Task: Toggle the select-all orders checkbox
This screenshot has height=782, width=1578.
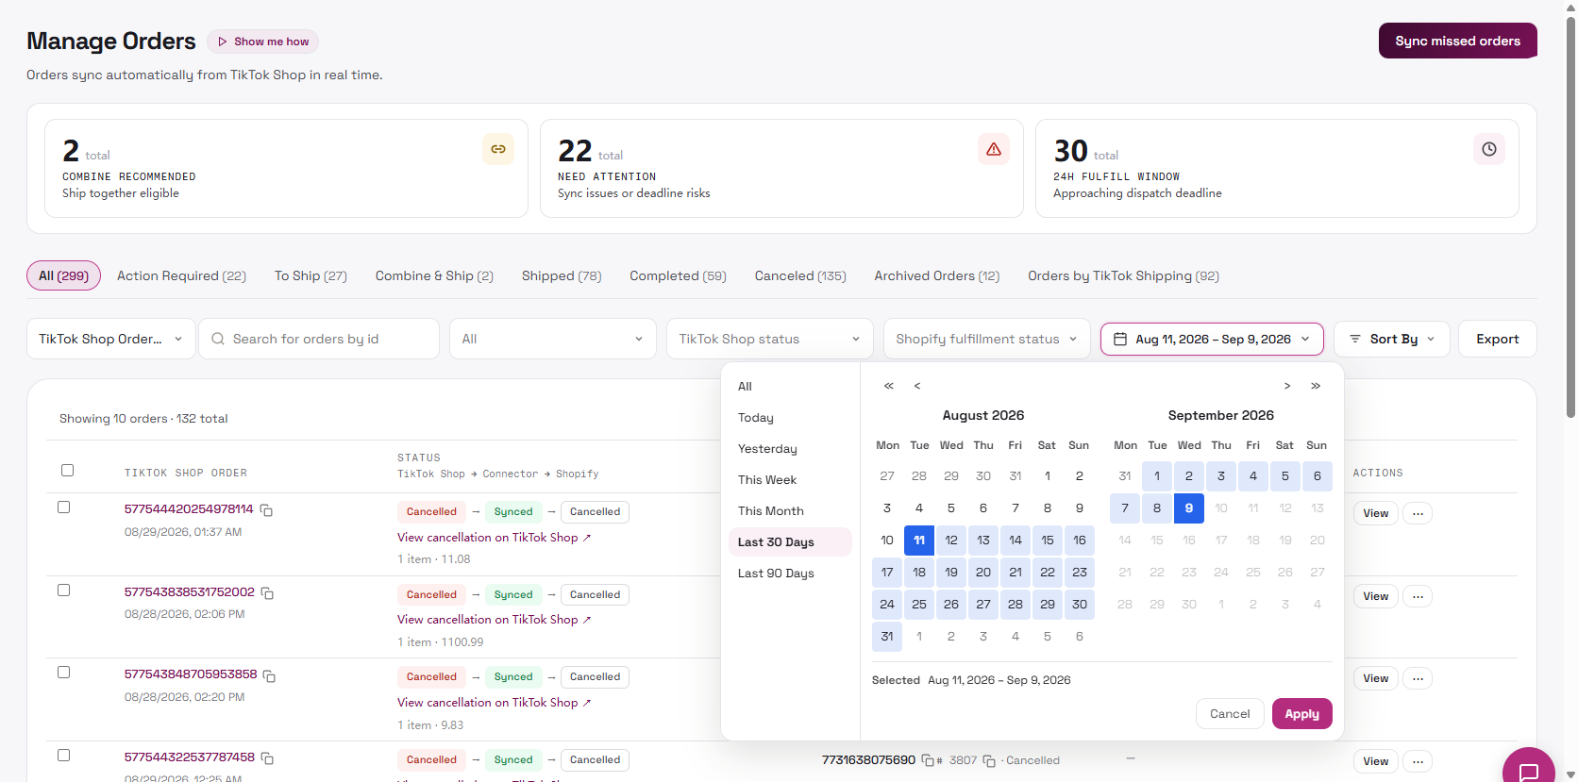Action: pos(67,470)
